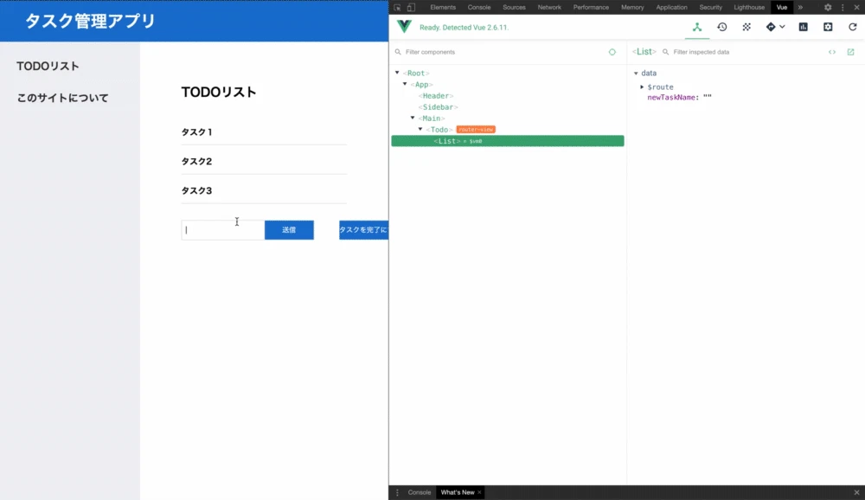The height and width of the screenshot is (500, 865).
Task: Click the blue 送信 submit button
Action: (289, 230)
